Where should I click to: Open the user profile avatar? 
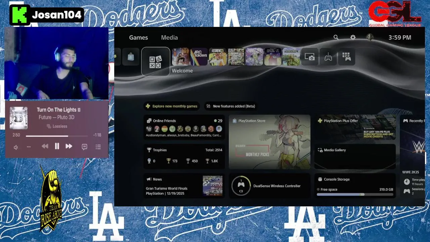pos(370,37)
